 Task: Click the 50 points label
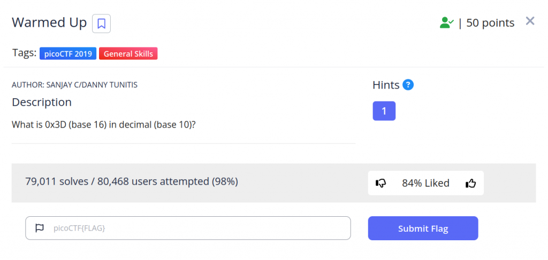[490, 23]
